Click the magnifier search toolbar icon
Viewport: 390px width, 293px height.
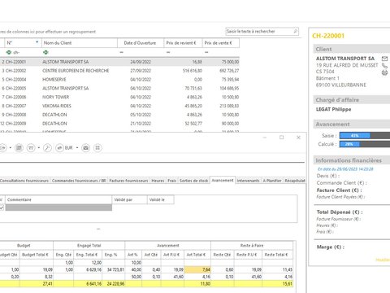47,148
